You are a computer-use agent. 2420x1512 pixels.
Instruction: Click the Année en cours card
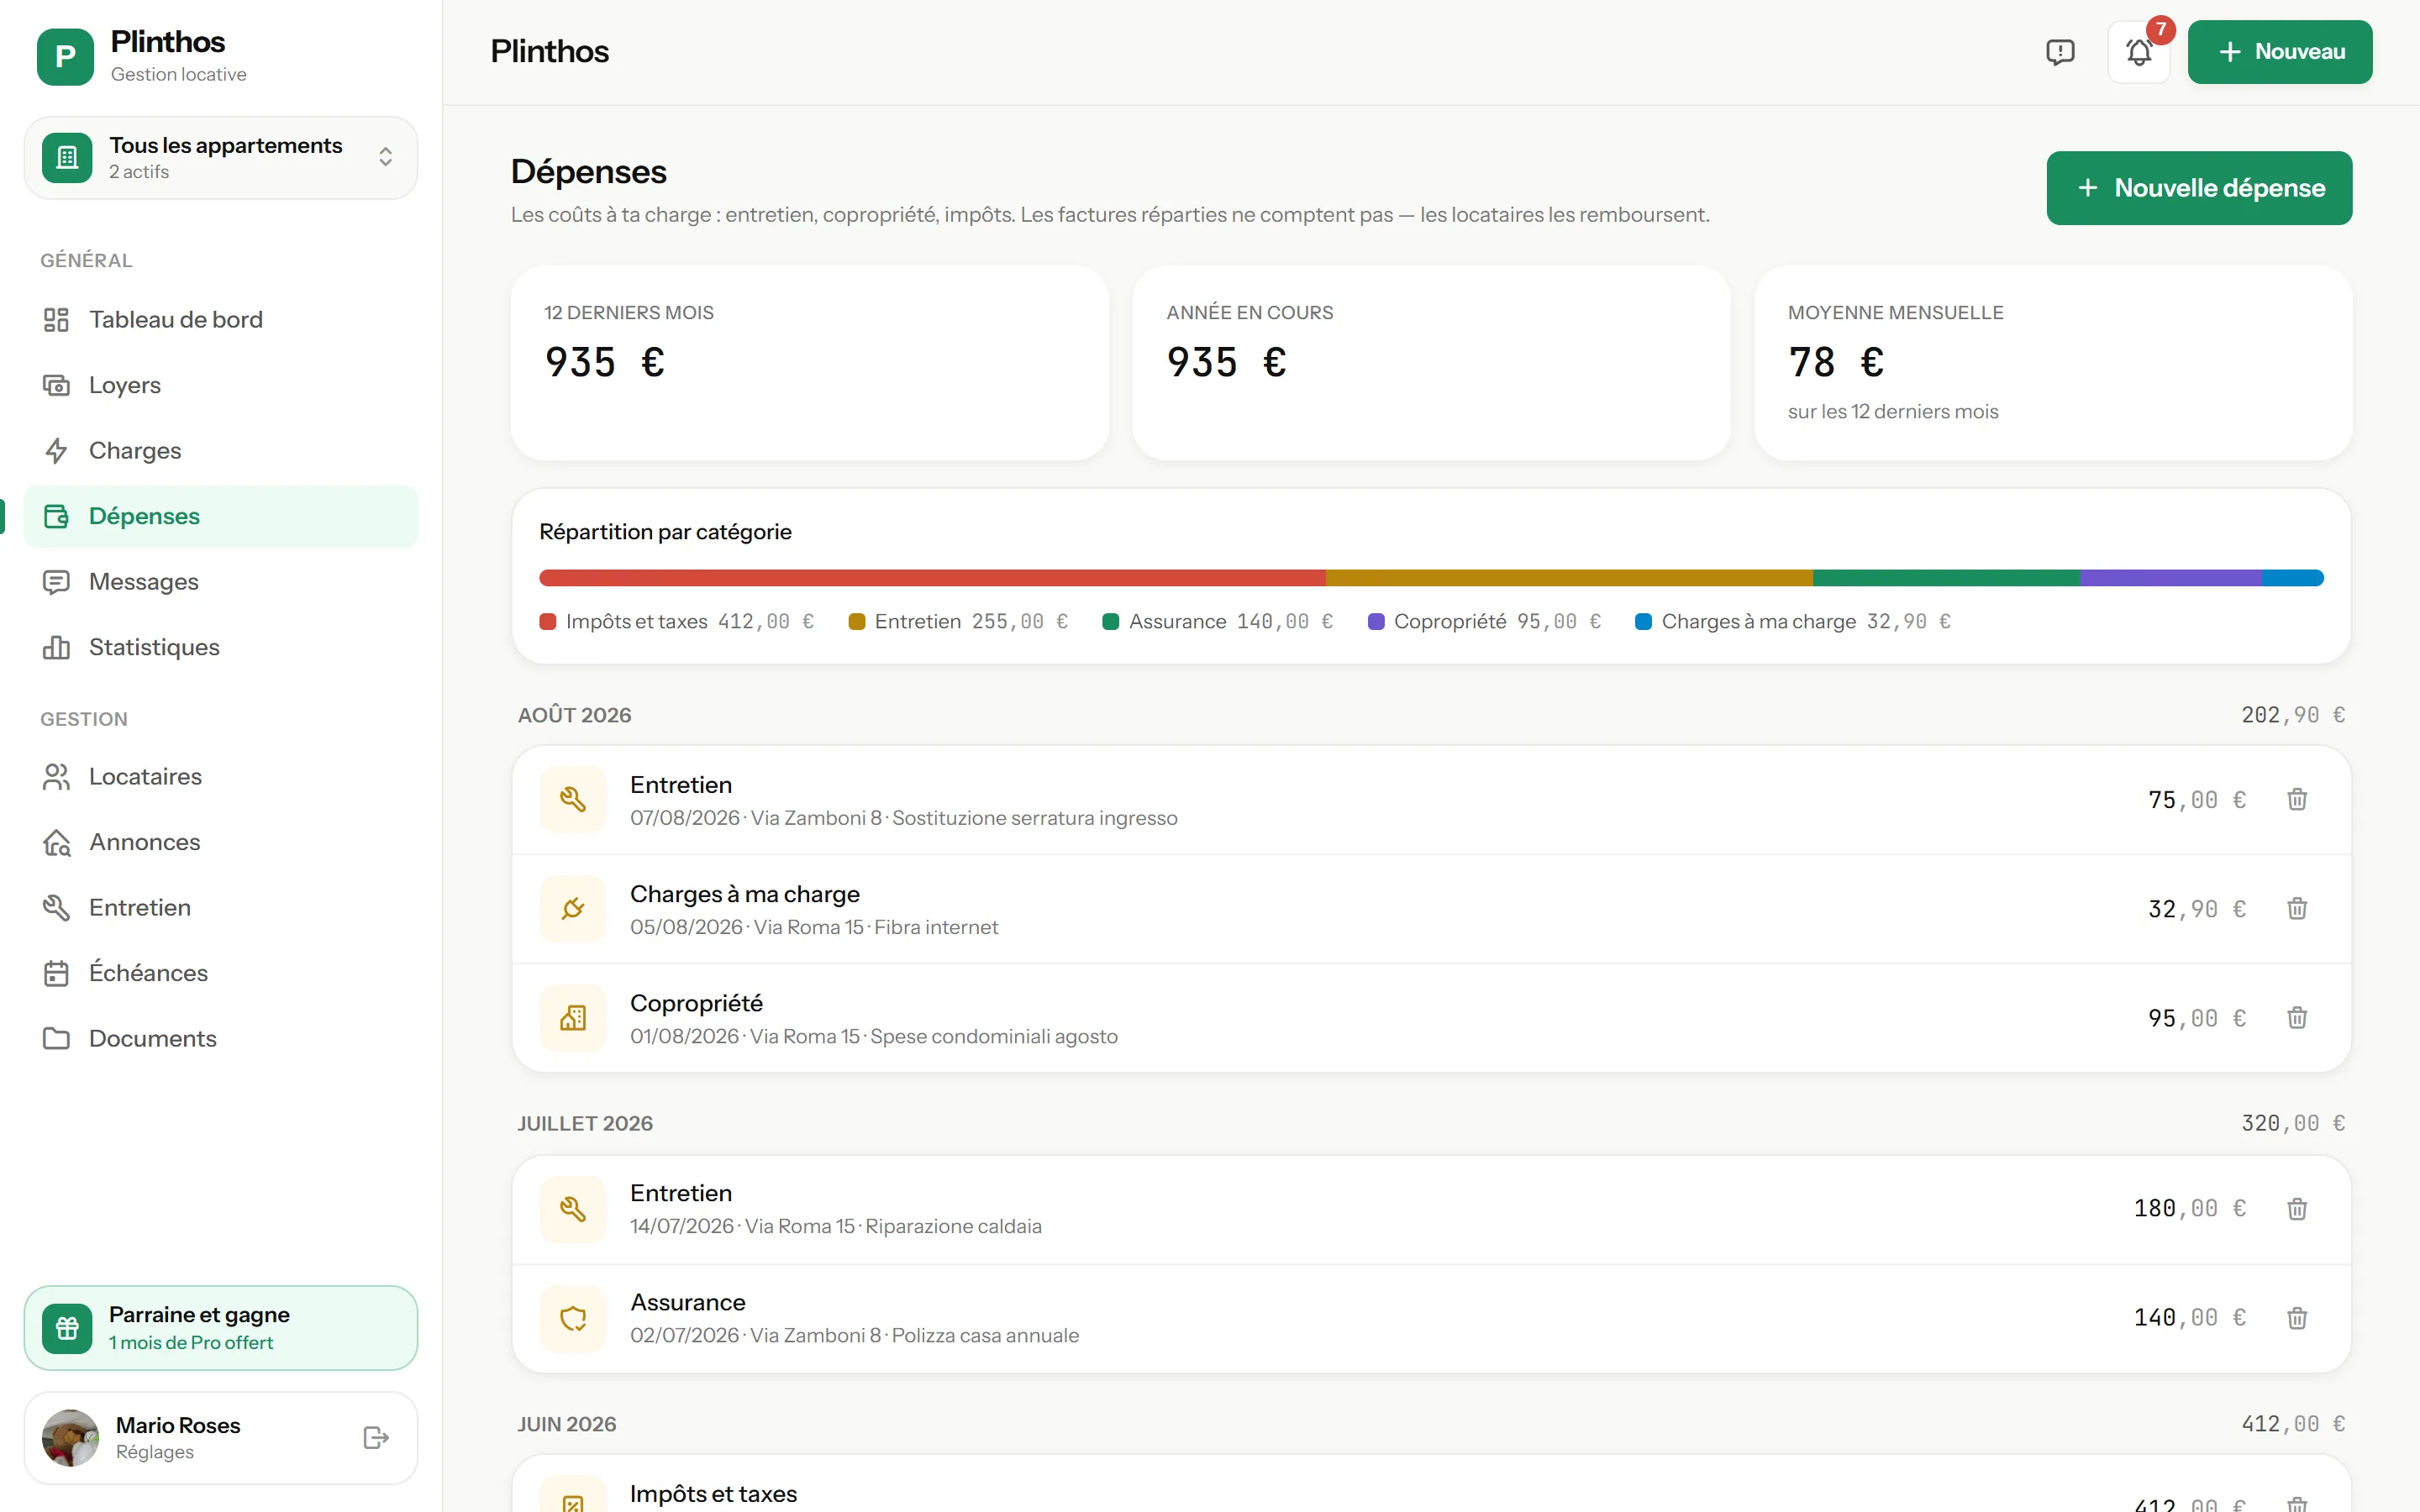pyautogui.click(x=1431, y=363)
